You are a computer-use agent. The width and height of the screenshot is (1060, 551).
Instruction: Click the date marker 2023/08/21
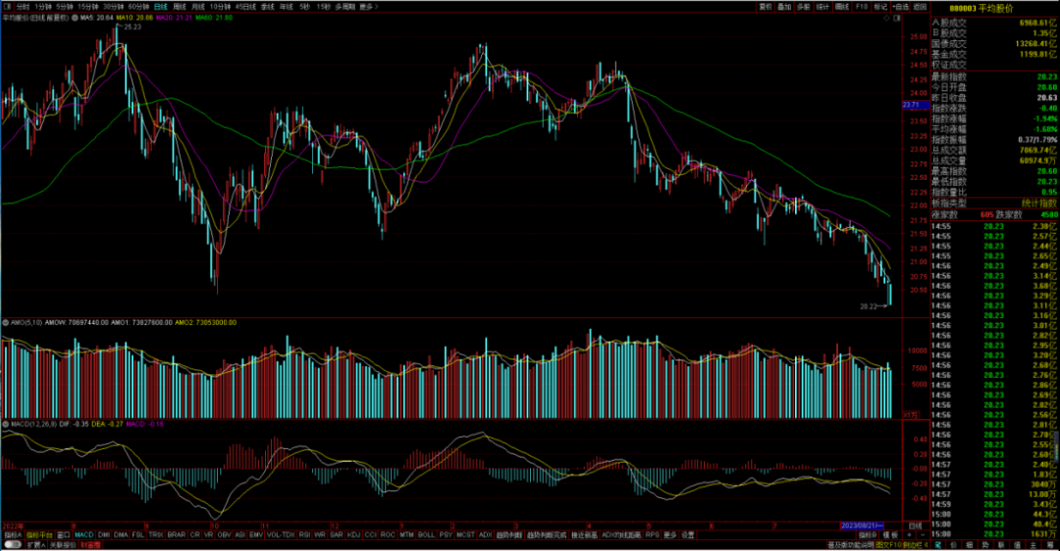click(x=862, y=525)
